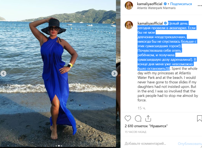Click the verified badge in header

165,4
